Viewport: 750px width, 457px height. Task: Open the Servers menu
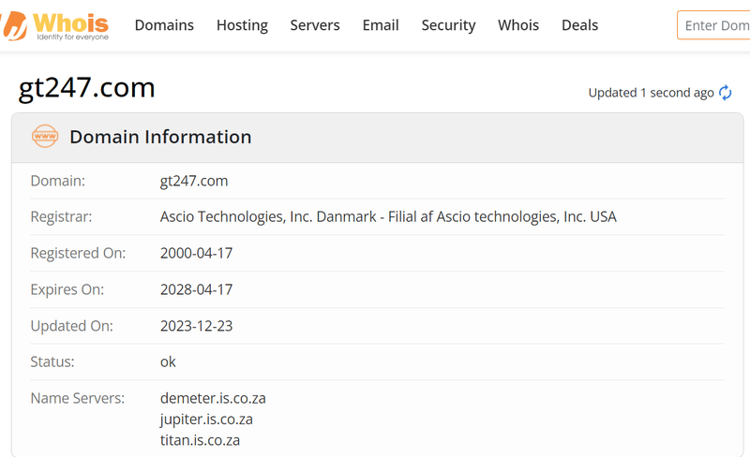pyautogui.click(x=315, y=25)
